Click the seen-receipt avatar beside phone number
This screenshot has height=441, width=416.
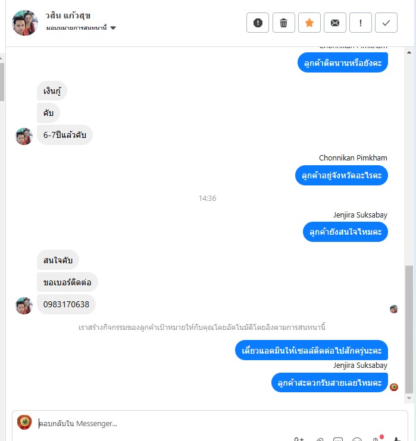394,309
